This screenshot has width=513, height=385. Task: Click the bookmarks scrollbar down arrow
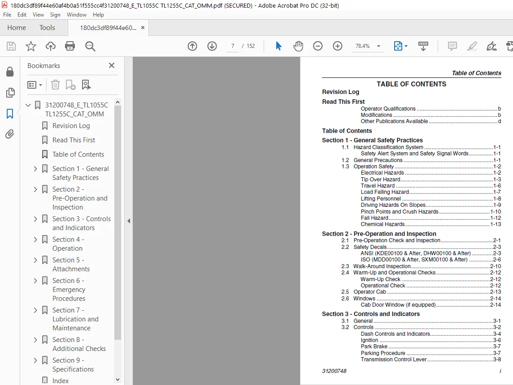point(118,380)
